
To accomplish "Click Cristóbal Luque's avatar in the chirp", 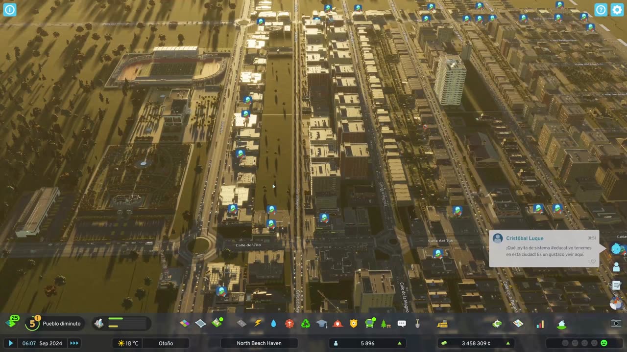I will tap(498, 238).
